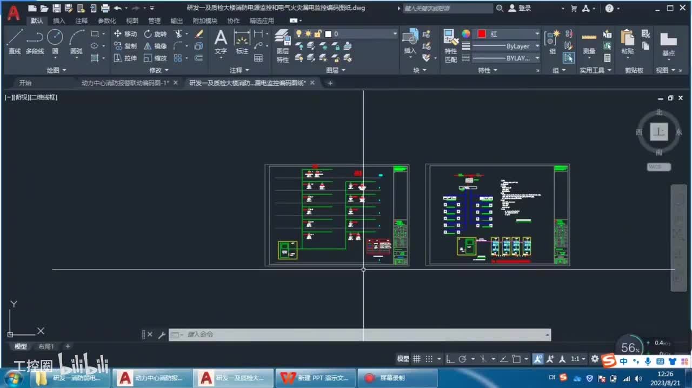Click the Sign in (登录) button
Image resolution: width=692 pixels, height=388 pixels.
(521, 8)
